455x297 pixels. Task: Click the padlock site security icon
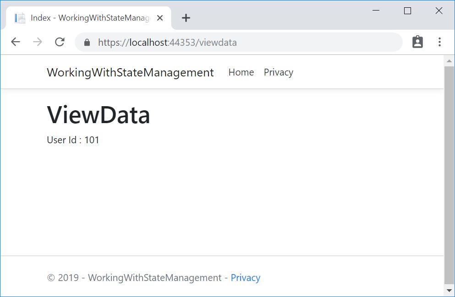pyautogui.click(x=87, y=43)
